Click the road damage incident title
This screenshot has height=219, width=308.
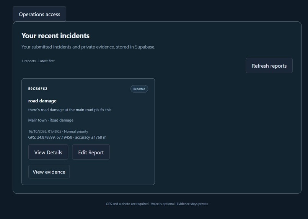tap(42, 101)
